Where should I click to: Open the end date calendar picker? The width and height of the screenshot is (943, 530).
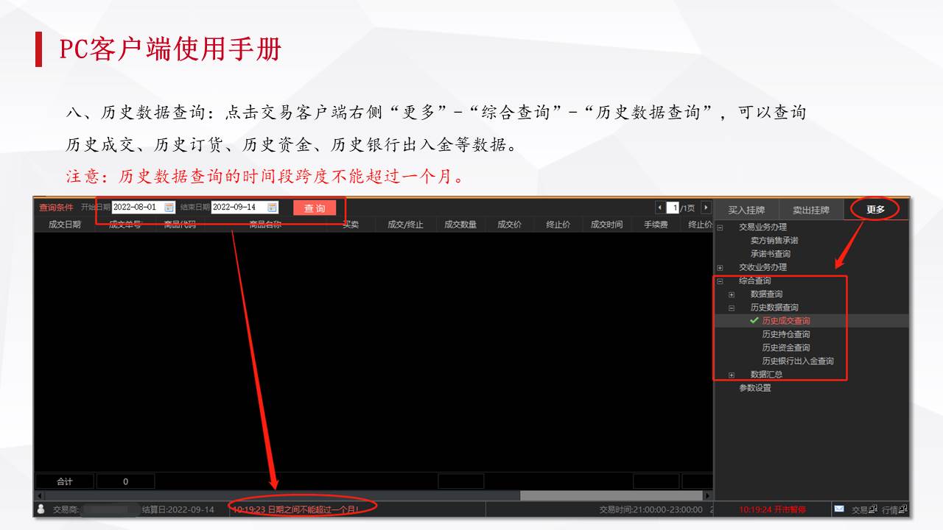pyautogui.click(x=273, y=208)
